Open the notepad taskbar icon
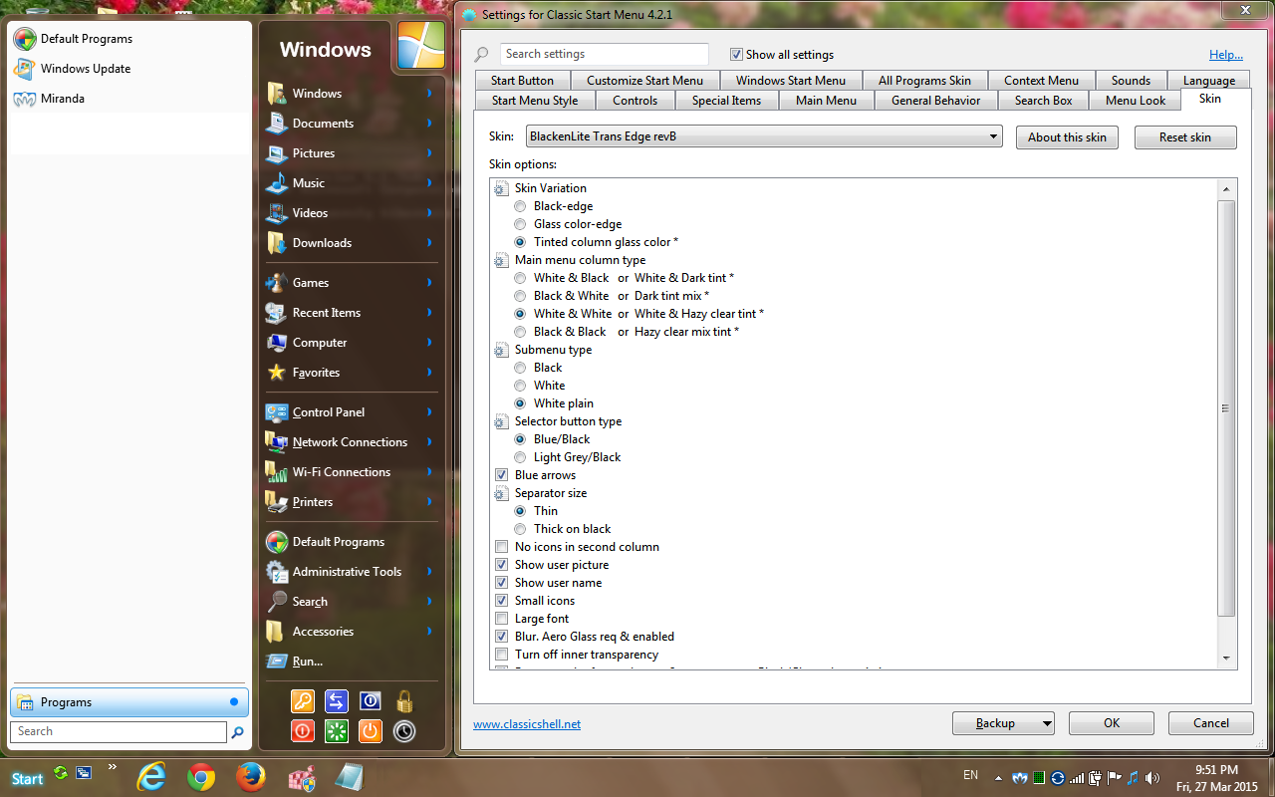 [350, 777]
